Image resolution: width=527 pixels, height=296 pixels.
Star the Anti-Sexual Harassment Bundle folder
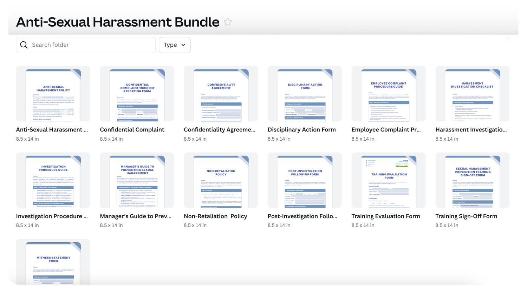228,22
